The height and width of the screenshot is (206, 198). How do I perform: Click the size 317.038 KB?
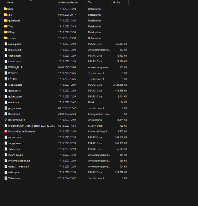pos(121,172)
